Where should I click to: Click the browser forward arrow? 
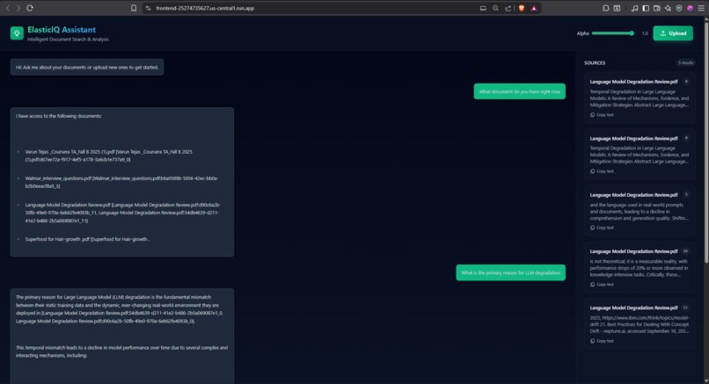pyautogui.click(x=18, y=8)
